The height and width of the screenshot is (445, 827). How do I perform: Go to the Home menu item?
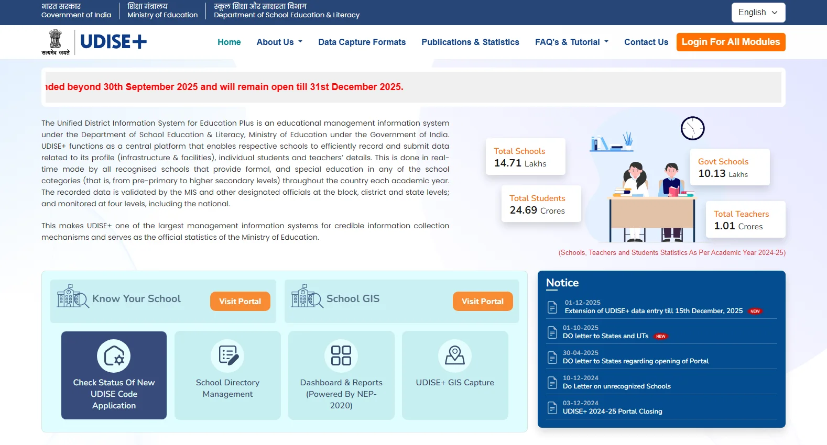click(229, 42)
